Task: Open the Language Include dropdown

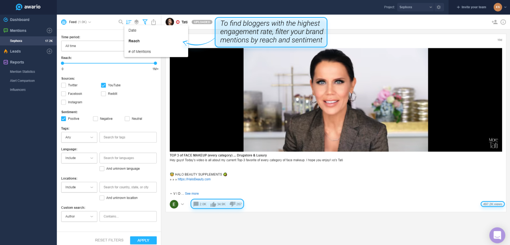Action: click(79, 158)
